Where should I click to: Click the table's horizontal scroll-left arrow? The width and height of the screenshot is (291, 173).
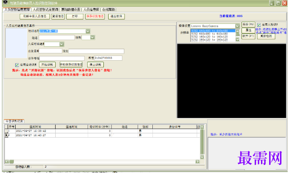point(7,162)
